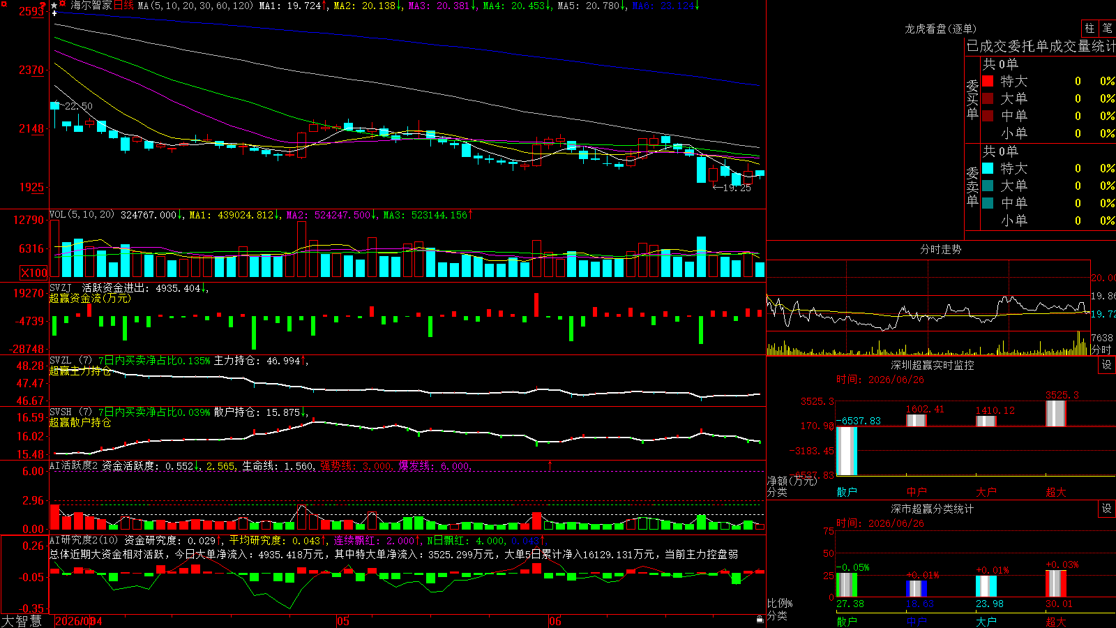Click the 中户 bar showing 1602.41
Viewport: 1116px width, 628px height.
[917, 420]
